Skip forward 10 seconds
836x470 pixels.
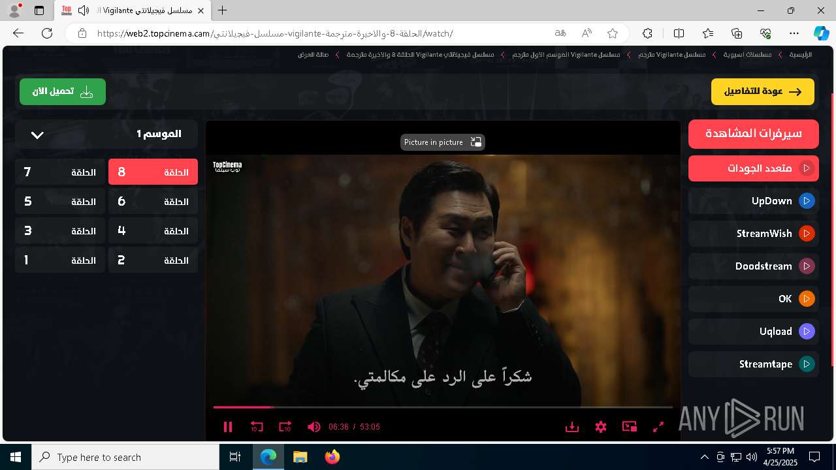(285, 427)
